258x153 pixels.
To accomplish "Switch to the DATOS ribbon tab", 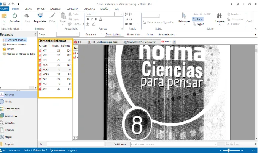I will [x=41, y=9].
